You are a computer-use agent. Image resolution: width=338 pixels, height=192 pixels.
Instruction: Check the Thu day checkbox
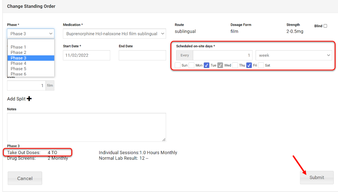pyautogui.click(x=235, y=65)
